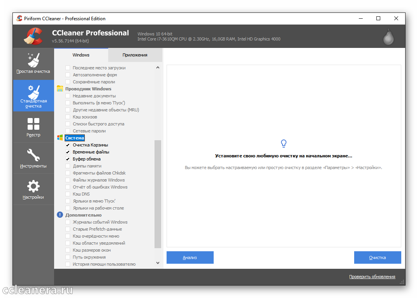Screen dimensions: 418x298
Task: Select the Система category header
Action: (75, 138)
